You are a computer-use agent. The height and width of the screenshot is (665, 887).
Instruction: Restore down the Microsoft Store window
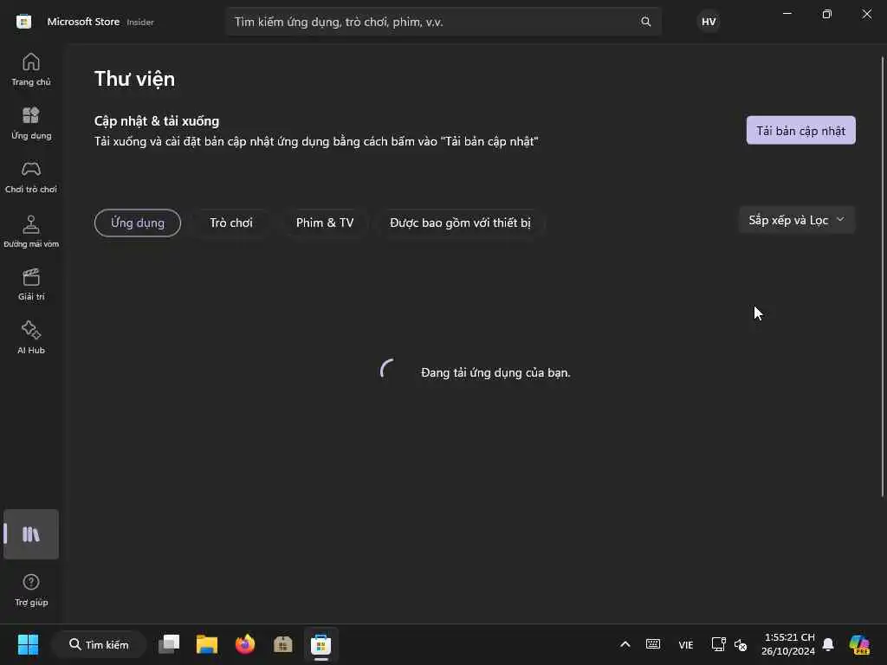(826, 14)
